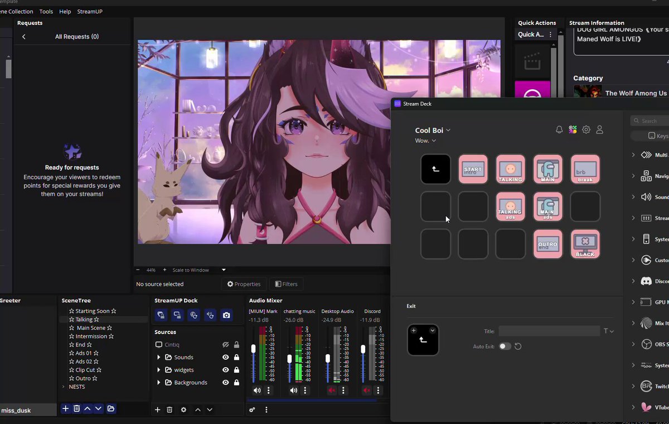669x424 pixels.
Task: Open the Stream Deck marketplace icon
Action: coord(573,129)
